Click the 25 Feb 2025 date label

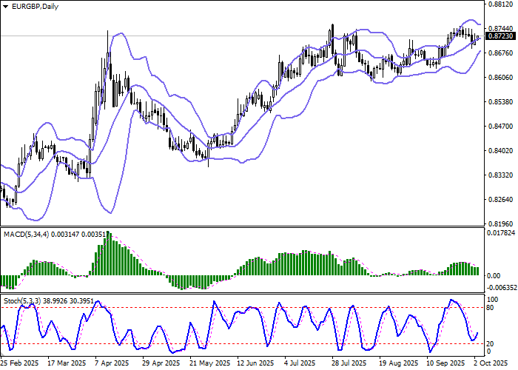[x=19, y=363]
